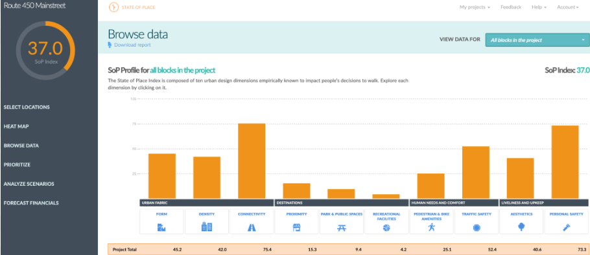Click the Personal Safety flashlight icon
The width and height of the screenshot is (590, 255).
click(566, 227)
